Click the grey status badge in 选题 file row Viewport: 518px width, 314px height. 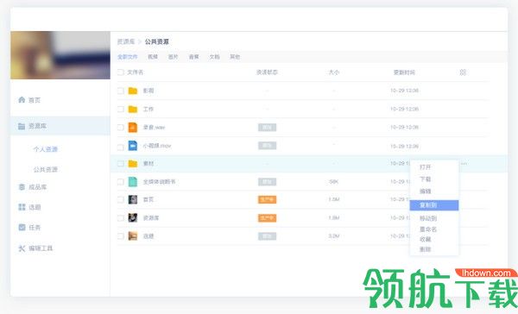pos(267,236)
